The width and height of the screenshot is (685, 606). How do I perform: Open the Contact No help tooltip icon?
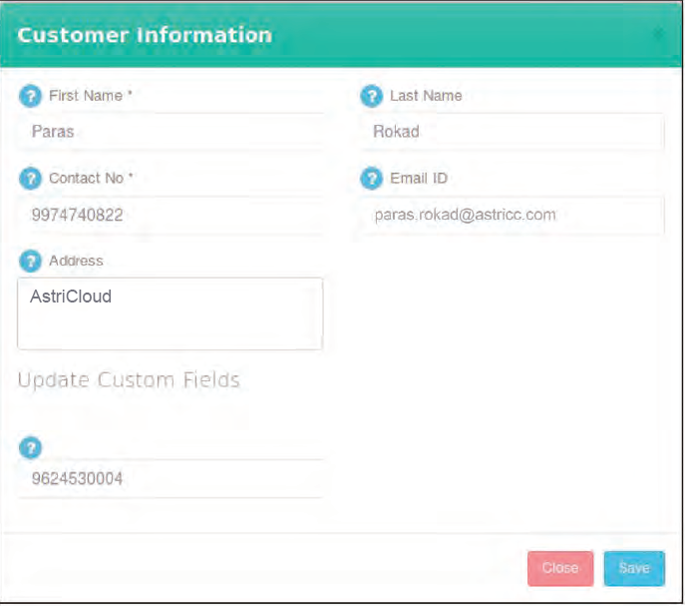[30, 180]
